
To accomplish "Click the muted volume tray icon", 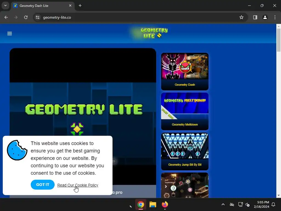I will (x=248, y=204).
